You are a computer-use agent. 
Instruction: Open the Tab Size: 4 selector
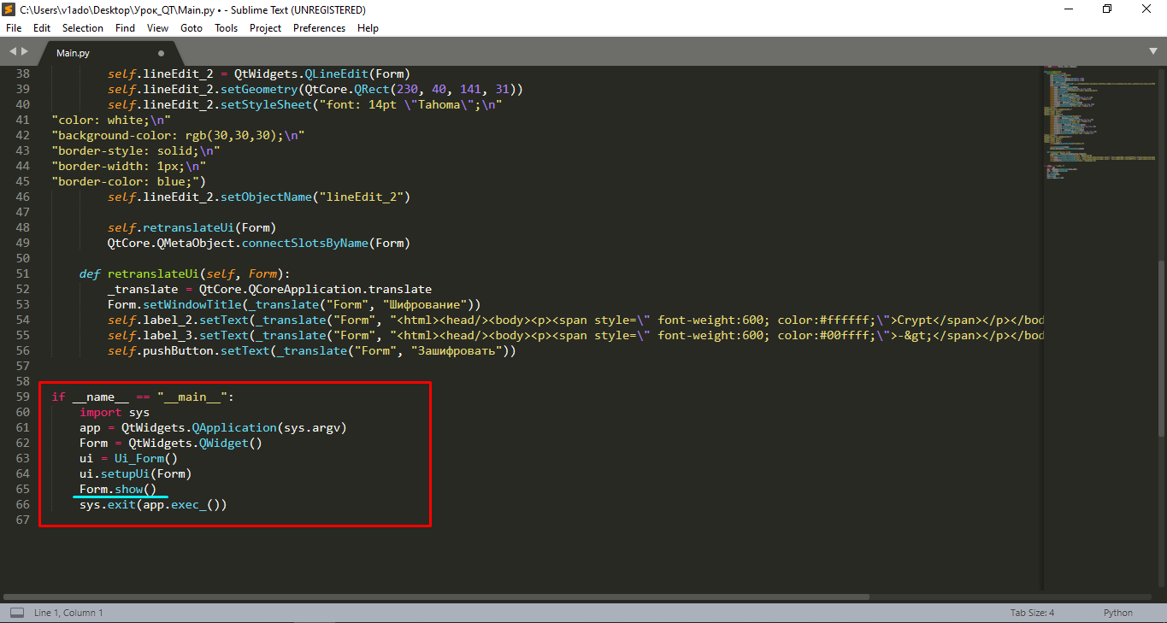(1031, 612)
